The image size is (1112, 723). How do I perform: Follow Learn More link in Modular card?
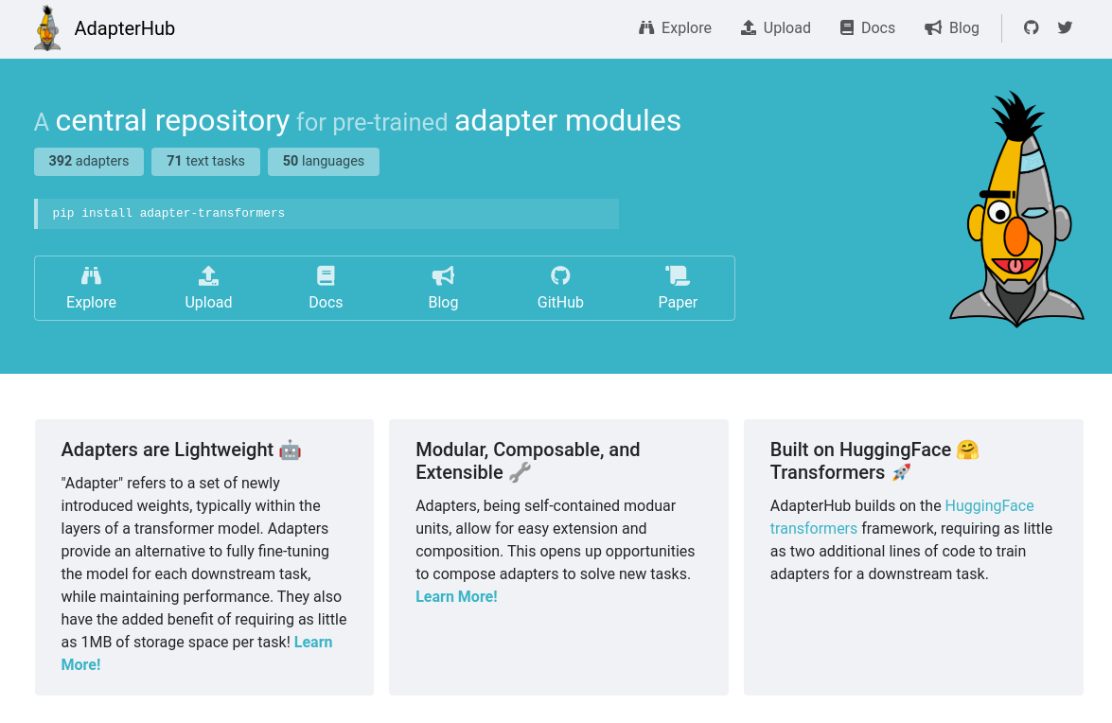pyautogui.click(x=457, y=597)
